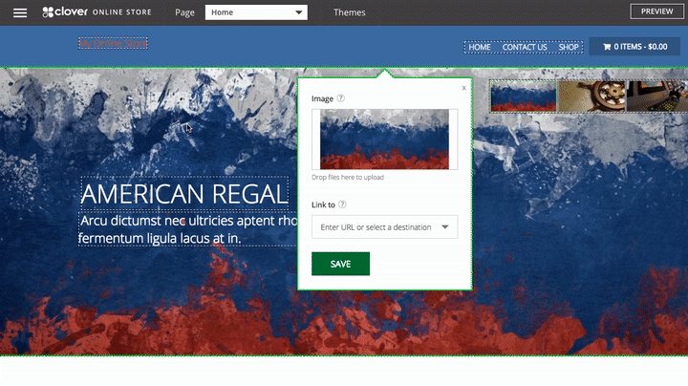Click the My Online Store title link
This screenshot has width=688, height=386.
coord(113,43)
